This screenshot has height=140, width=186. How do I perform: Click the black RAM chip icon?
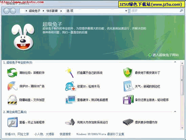click(128, 122)
